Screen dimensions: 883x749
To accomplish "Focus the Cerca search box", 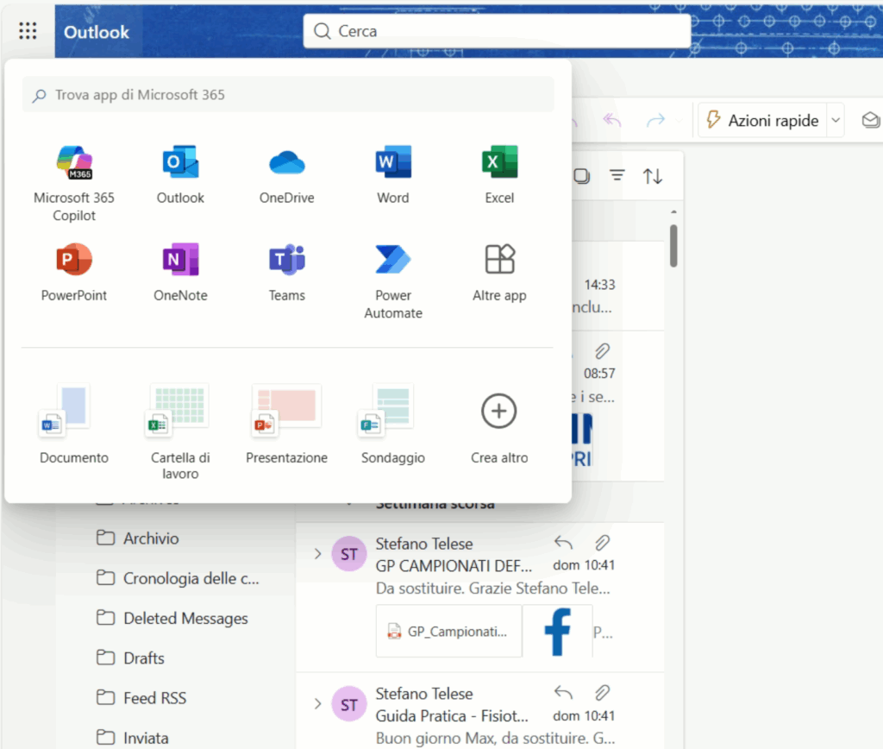I will click(498, 31).
